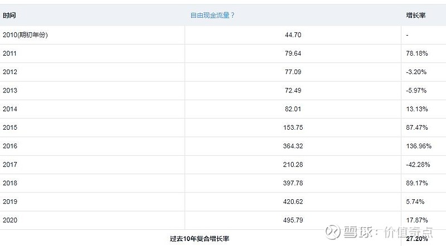
Task: Click the 增长率 column header
Action: (x=415, y=16)
